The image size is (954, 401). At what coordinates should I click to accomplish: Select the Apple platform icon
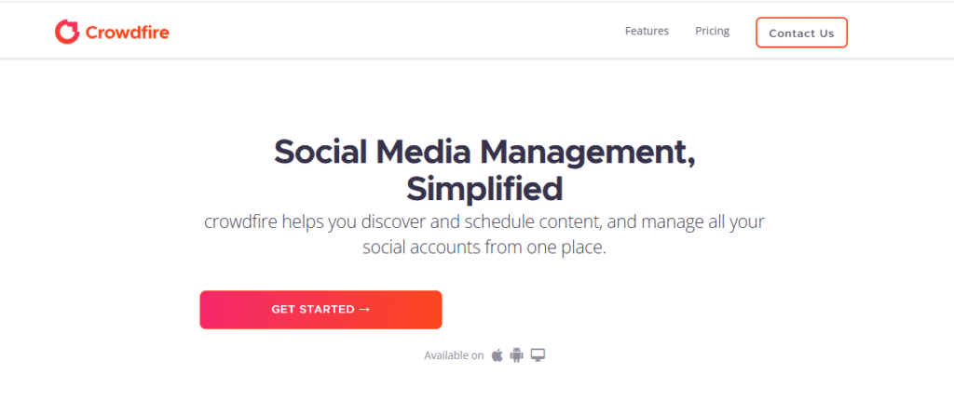click(497, 354)
